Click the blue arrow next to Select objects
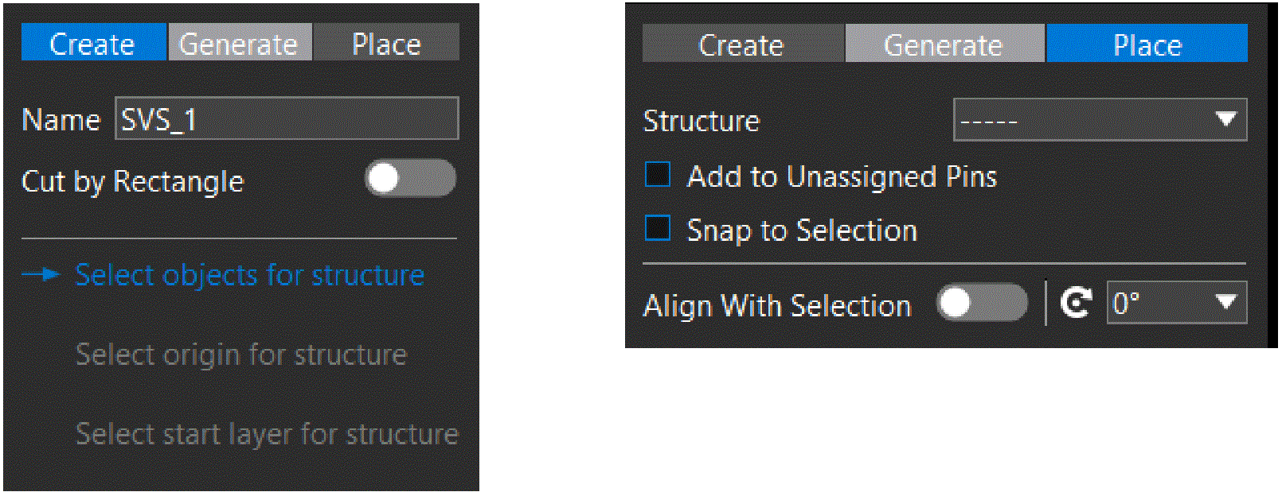This screenshot has width=1282, height=492. [x=41, y=275]
